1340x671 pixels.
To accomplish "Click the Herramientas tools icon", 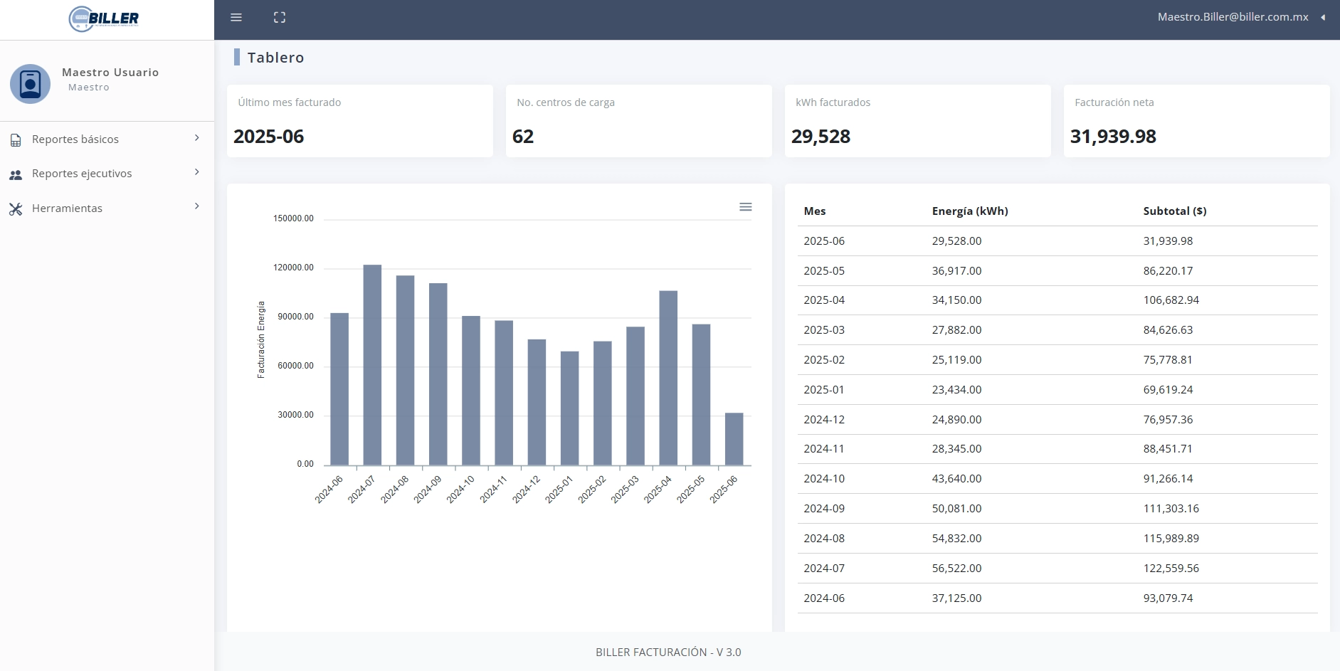I will 16,208.
